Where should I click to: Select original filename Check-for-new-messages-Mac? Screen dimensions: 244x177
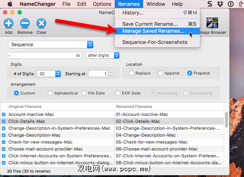click(x=40, y=142)
